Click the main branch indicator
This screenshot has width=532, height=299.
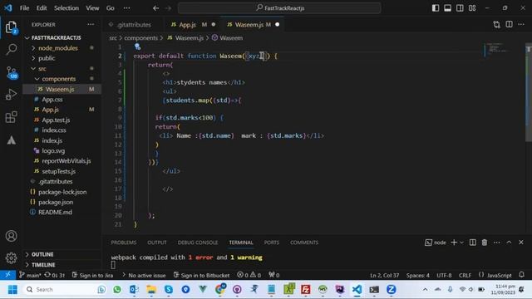pos(30,275)
